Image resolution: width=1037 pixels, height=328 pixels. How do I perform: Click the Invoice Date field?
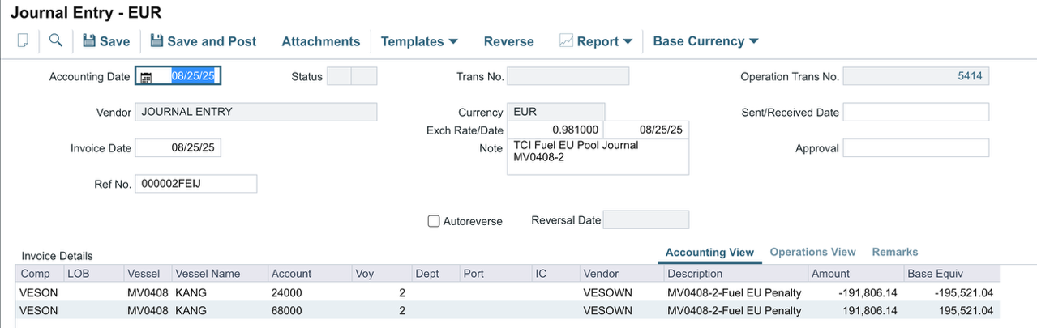coord(178,148)
